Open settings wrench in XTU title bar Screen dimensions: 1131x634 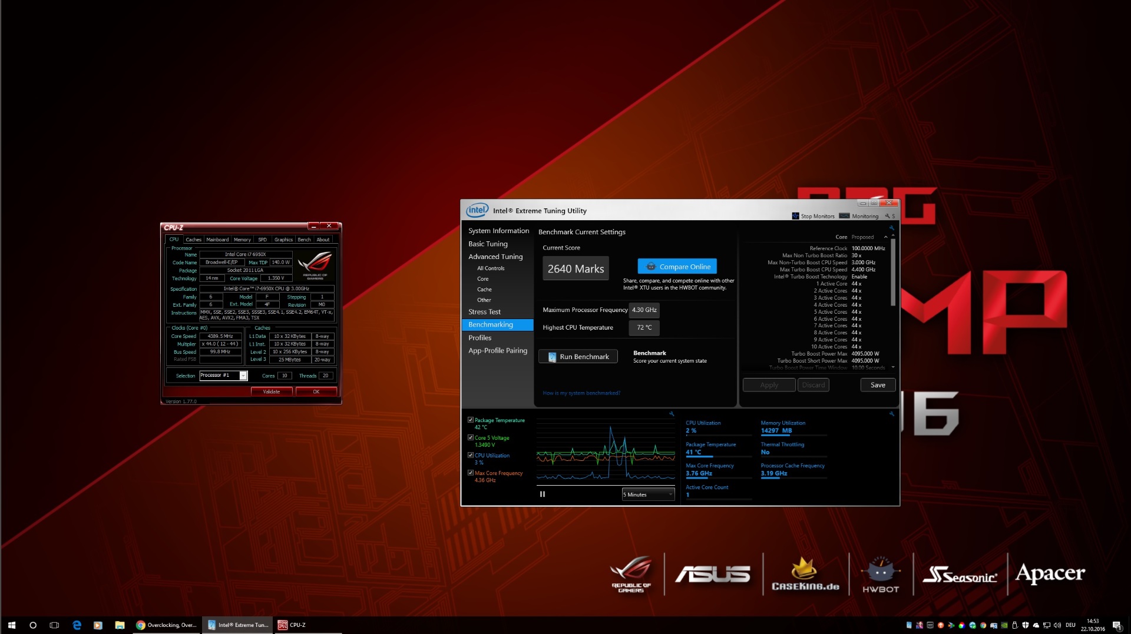pyautogui.click(x=888, y=216)
